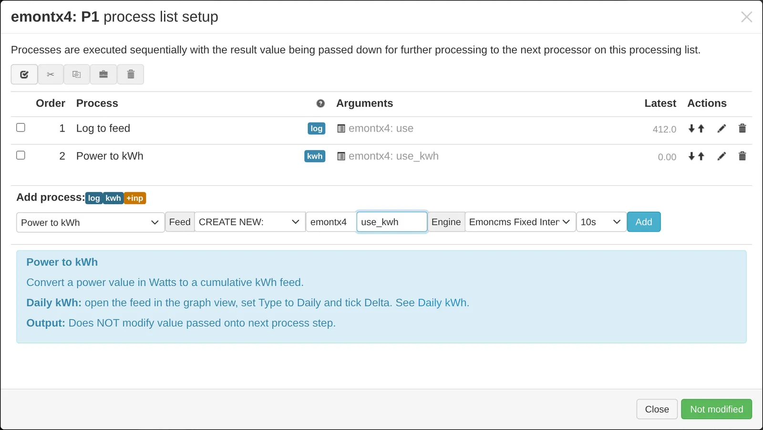Click the green Not modified button
Viewport: 763px width, 430px height.
pos(716,410)
